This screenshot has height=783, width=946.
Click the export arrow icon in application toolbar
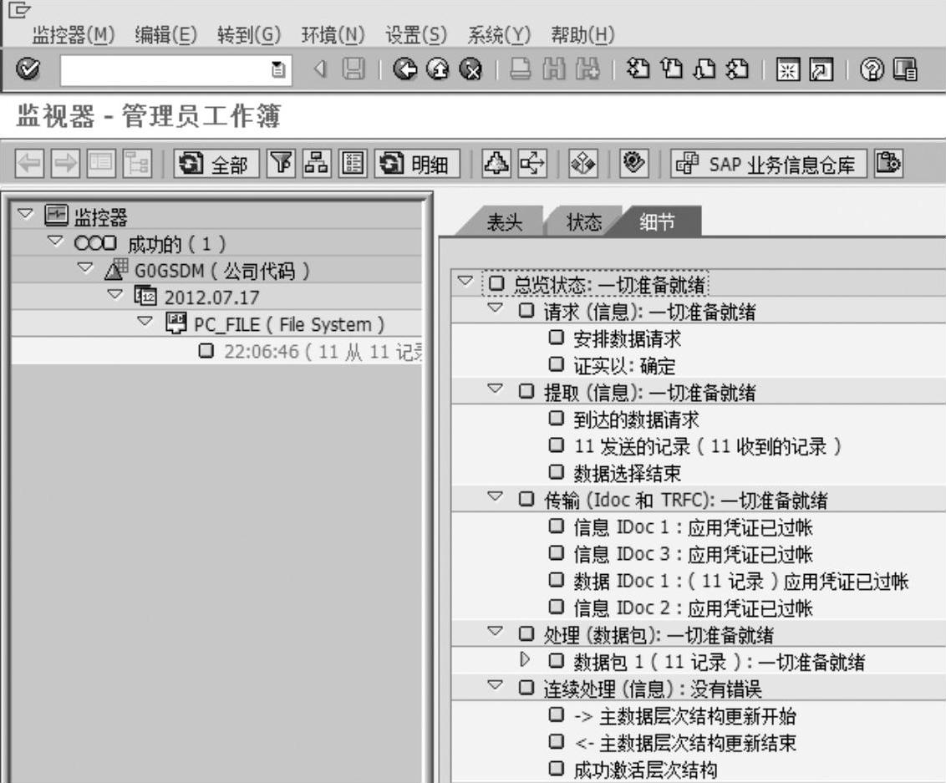point(532,164)
